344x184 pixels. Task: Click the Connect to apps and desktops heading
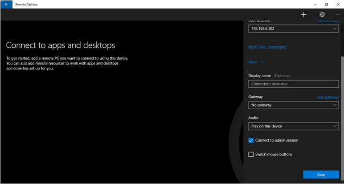tap(61, 45)
